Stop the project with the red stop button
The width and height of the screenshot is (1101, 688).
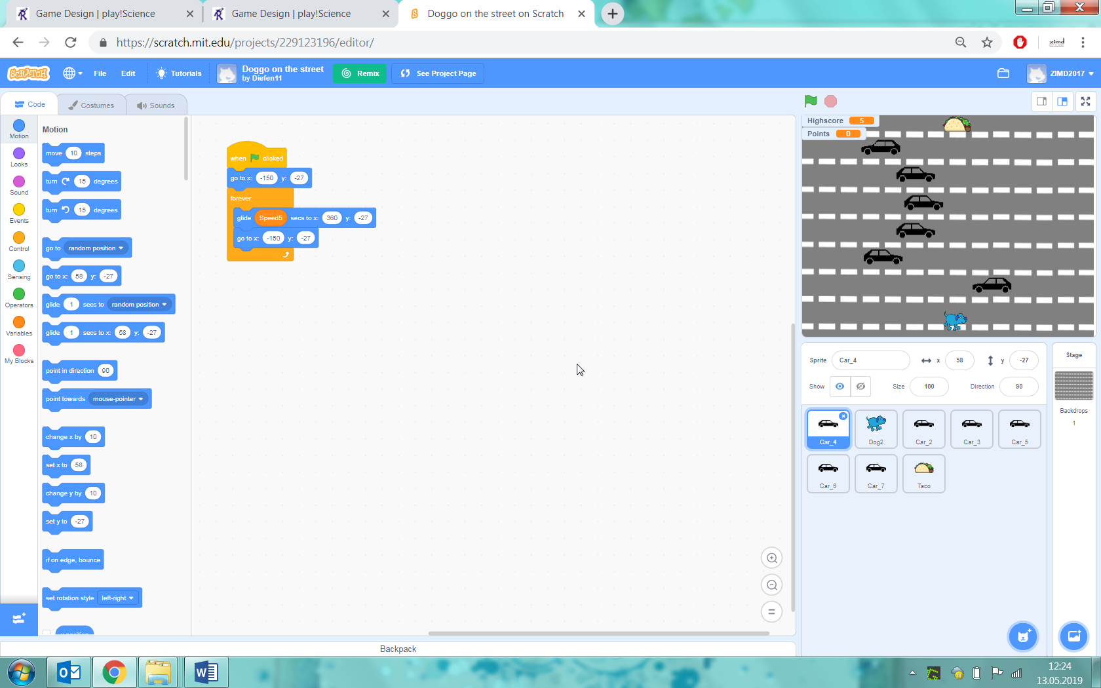coord(830,101)
